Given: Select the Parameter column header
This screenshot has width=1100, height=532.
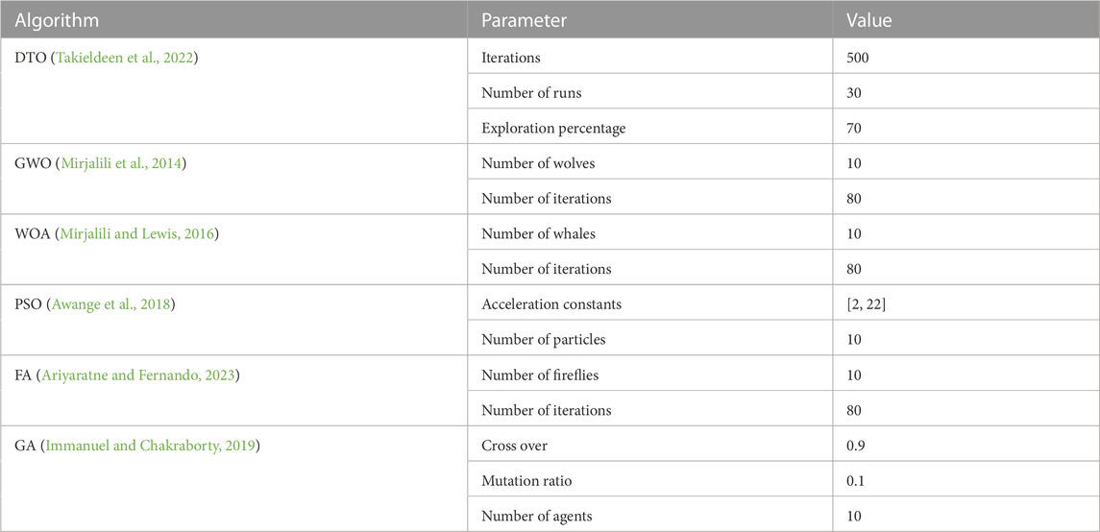Looking at the screenshot, I should click(x=650, y=19).
